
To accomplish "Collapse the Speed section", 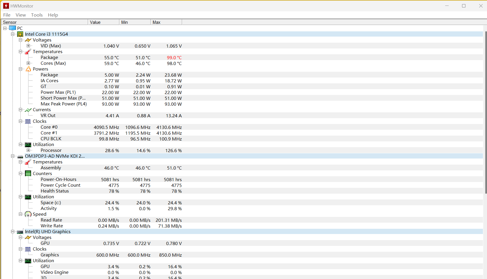I will click(x=21, y=214).
